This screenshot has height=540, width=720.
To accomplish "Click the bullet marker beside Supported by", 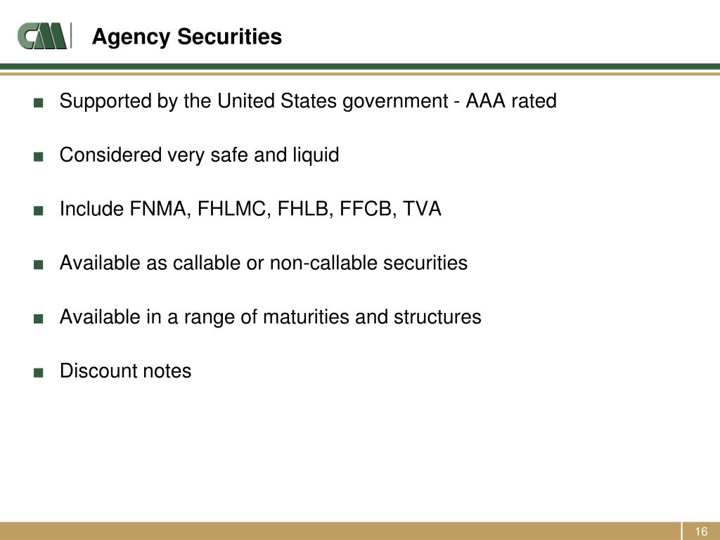I will pos(39,103).
